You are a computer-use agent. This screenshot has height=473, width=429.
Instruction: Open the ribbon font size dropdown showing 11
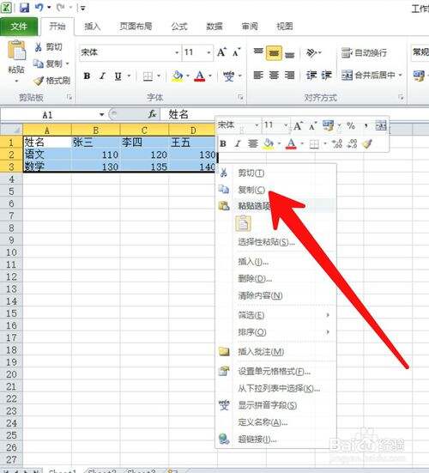click(x=208, y=52)
